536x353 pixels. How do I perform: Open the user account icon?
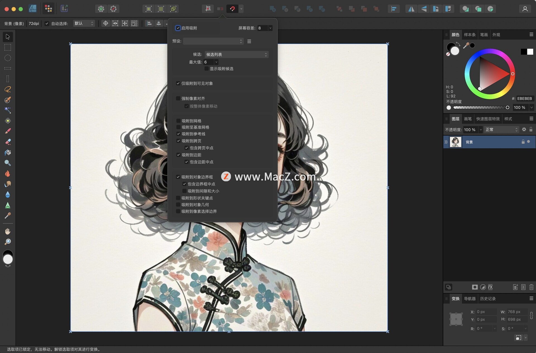525,9
